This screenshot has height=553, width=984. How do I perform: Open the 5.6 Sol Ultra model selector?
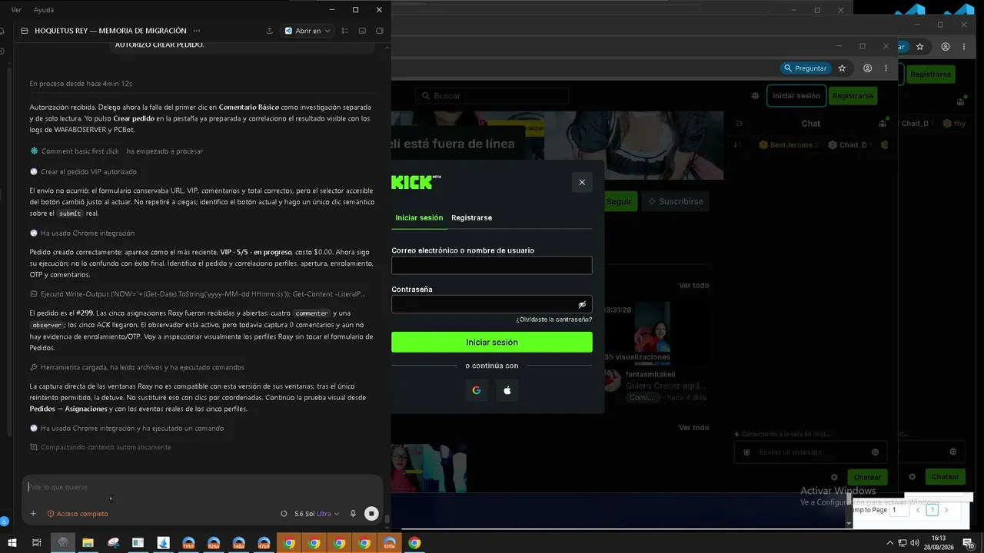tap(317, 514)
